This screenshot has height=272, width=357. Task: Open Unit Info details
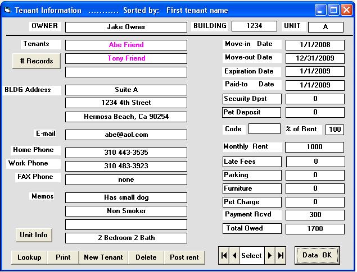pyautogui.click(x=33, y=235)
